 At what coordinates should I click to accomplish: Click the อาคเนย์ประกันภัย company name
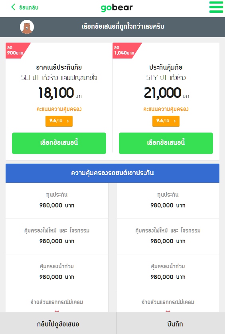point(59,67)
